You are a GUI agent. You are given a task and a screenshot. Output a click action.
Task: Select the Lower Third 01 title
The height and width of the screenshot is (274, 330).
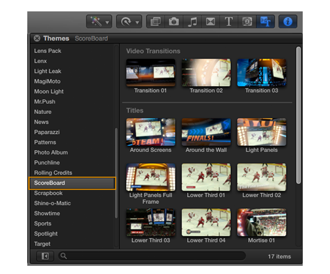[x=206, y=177]
